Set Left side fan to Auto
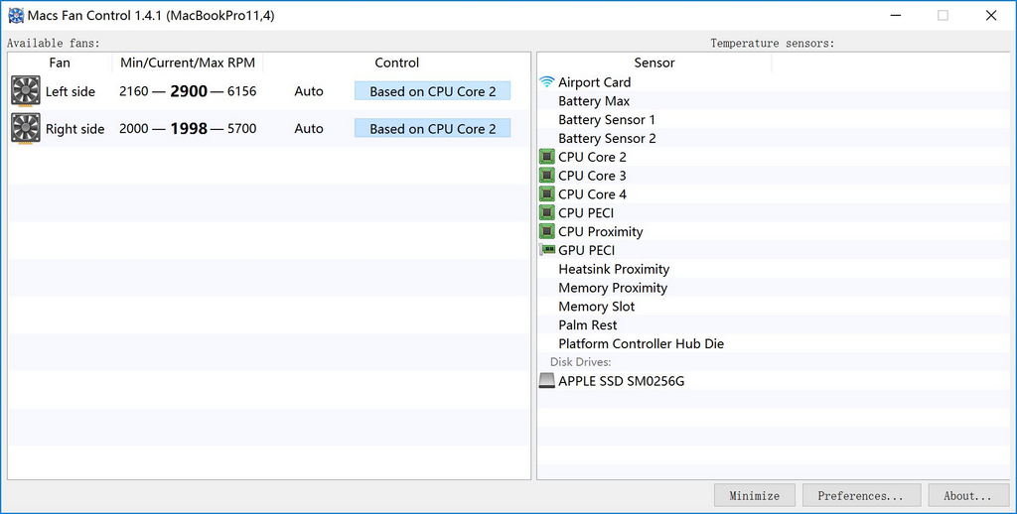This screenshot has height=514, width=1017. [309, 91]
